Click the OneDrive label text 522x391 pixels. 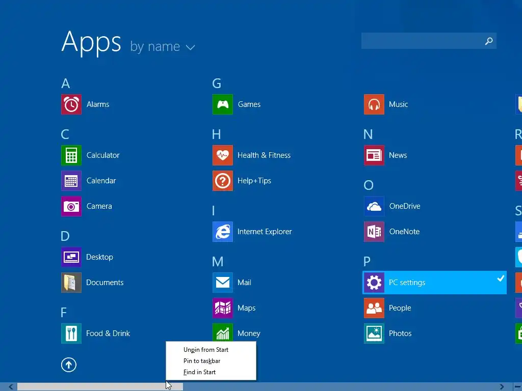pyautogui.click(x=405, y=206)
